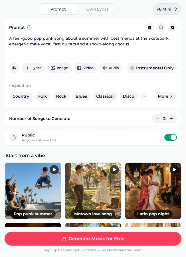
Task: Play the Latin pop night preview
Action: click(x=174, y=170)
